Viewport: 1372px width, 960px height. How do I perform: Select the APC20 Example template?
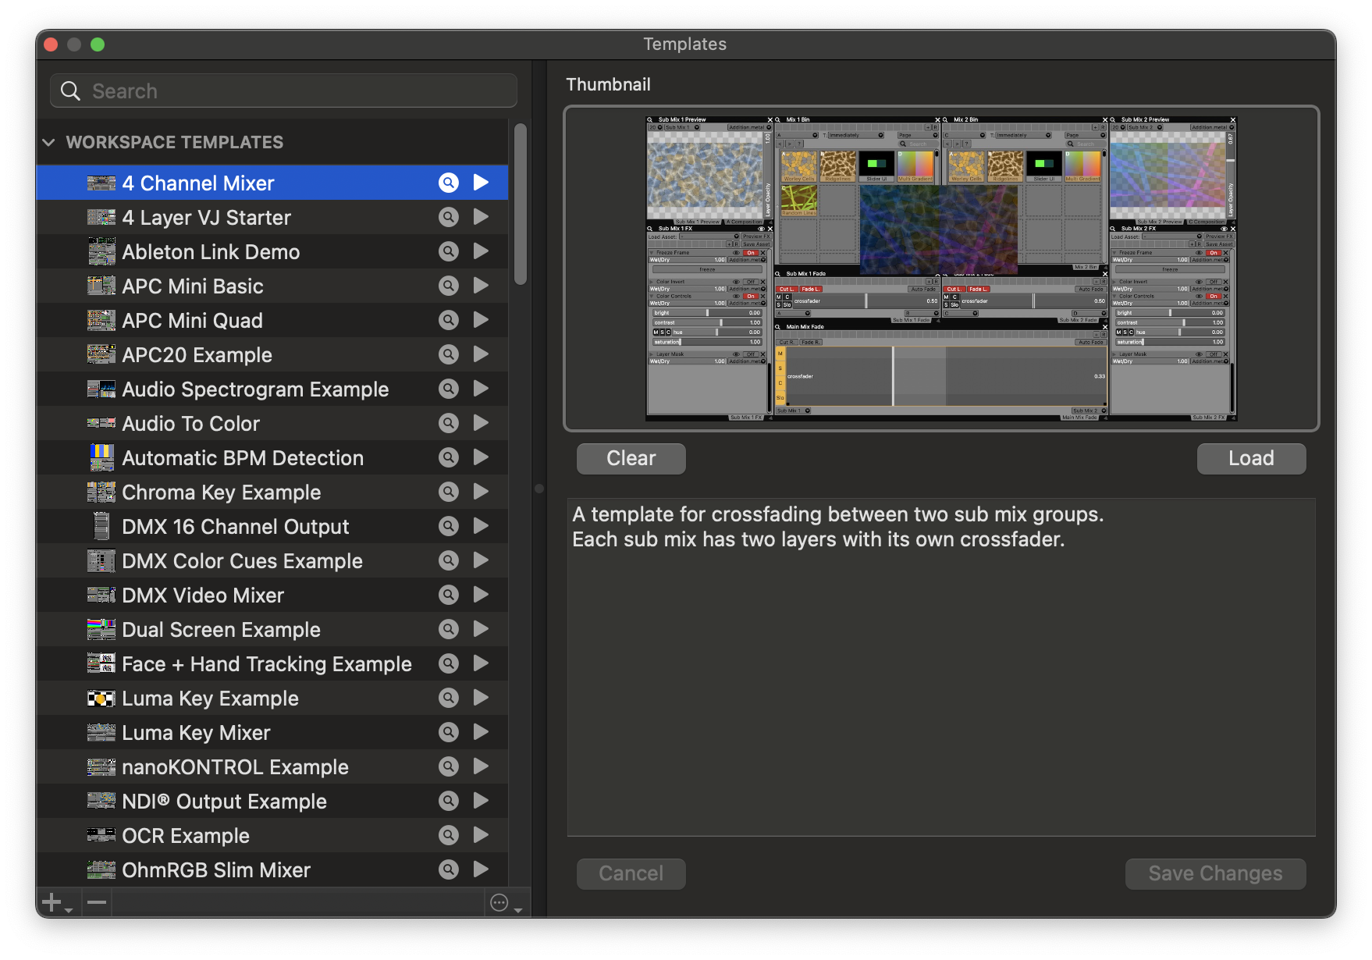272,354
